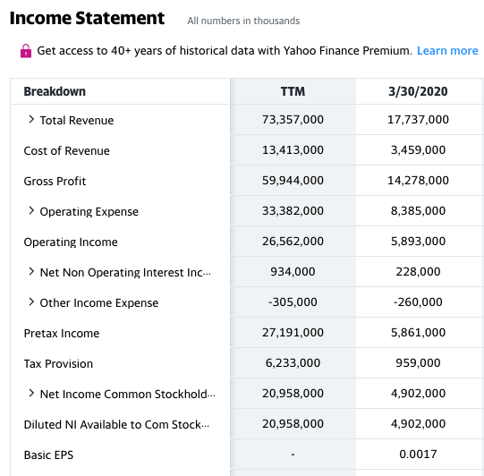Image resolution: width=484 pixels, height=476 pixels.
Task: Select the Pretax Income row label
Action: pyautogui.click(x=62, y=334)
